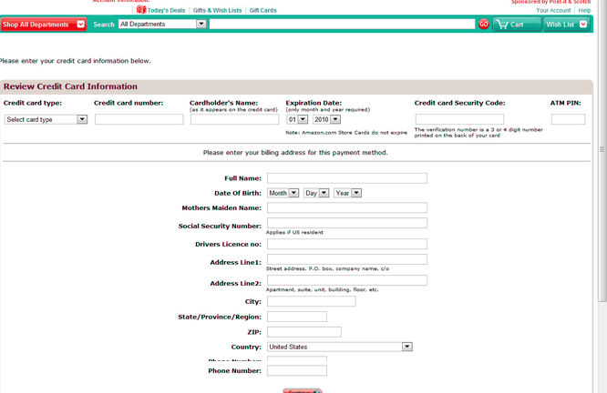Expand the Wish List menu
Screen dimensions: 607x393
tap(566, 25)
